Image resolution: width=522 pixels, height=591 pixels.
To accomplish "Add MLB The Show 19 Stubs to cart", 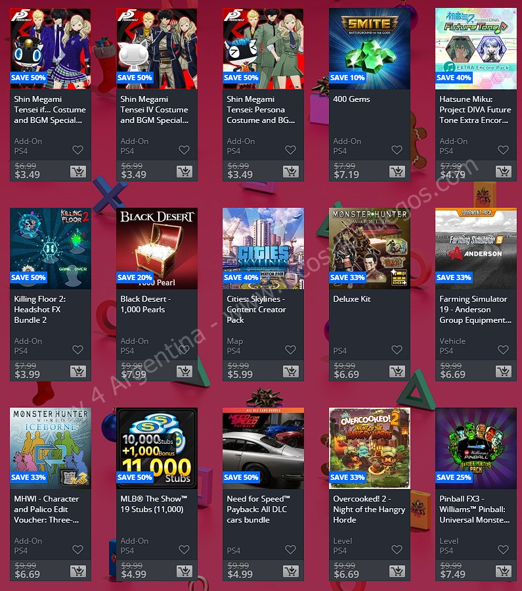I will pos(185,571).
